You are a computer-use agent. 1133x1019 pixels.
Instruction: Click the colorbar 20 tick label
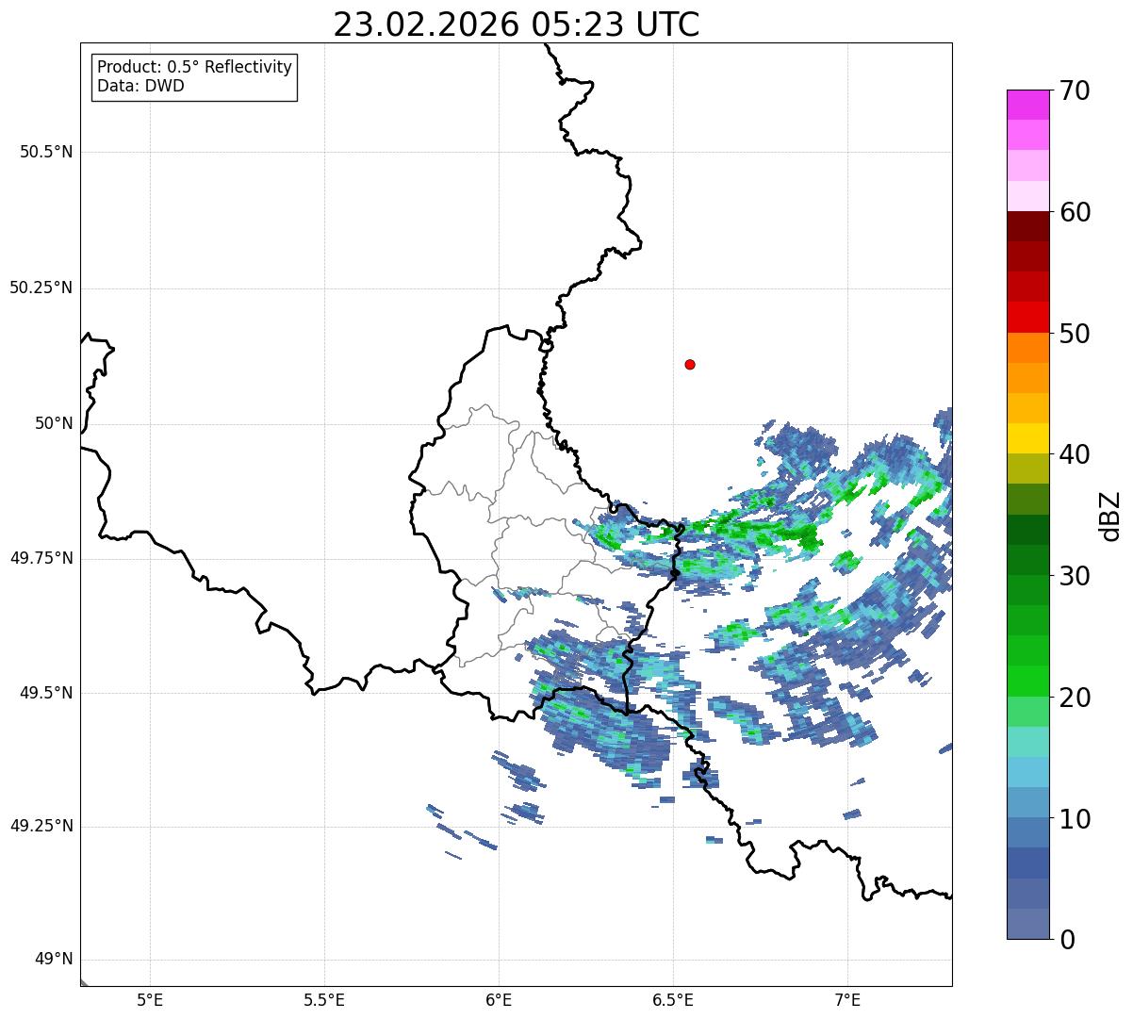(1076, 698)
